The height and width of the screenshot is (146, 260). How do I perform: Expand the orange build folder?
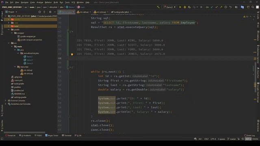pyautogui.click(x=9, y=26)
